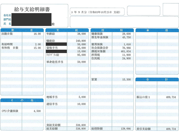Click the 差引支給額 label
The image size is (179, 134).
click(x=143, y=129)
